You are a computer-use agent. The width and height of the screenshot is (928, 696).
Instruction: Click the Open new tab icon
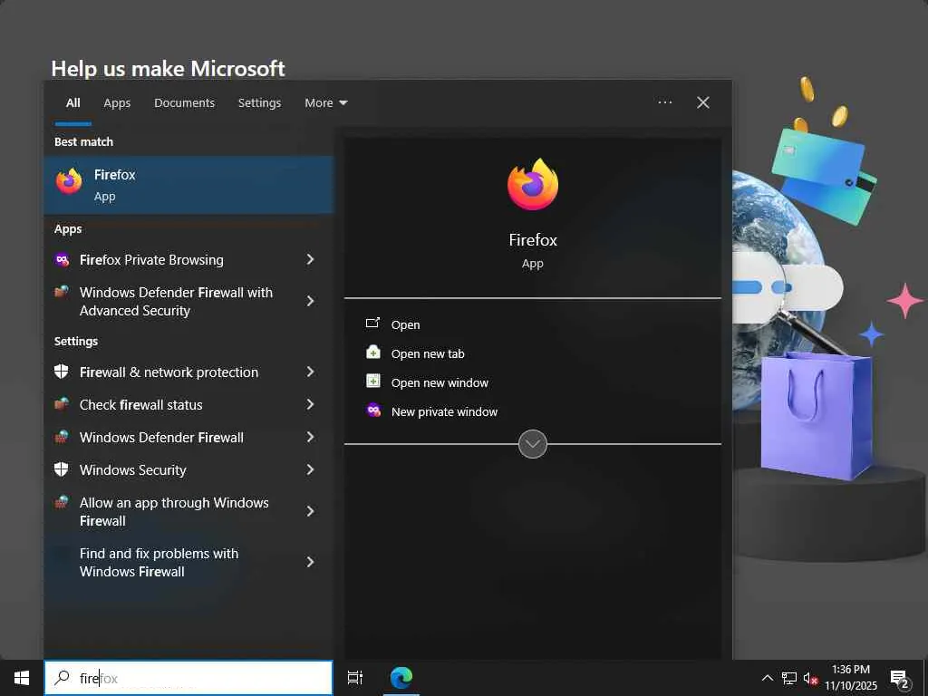tap(372, 353)
